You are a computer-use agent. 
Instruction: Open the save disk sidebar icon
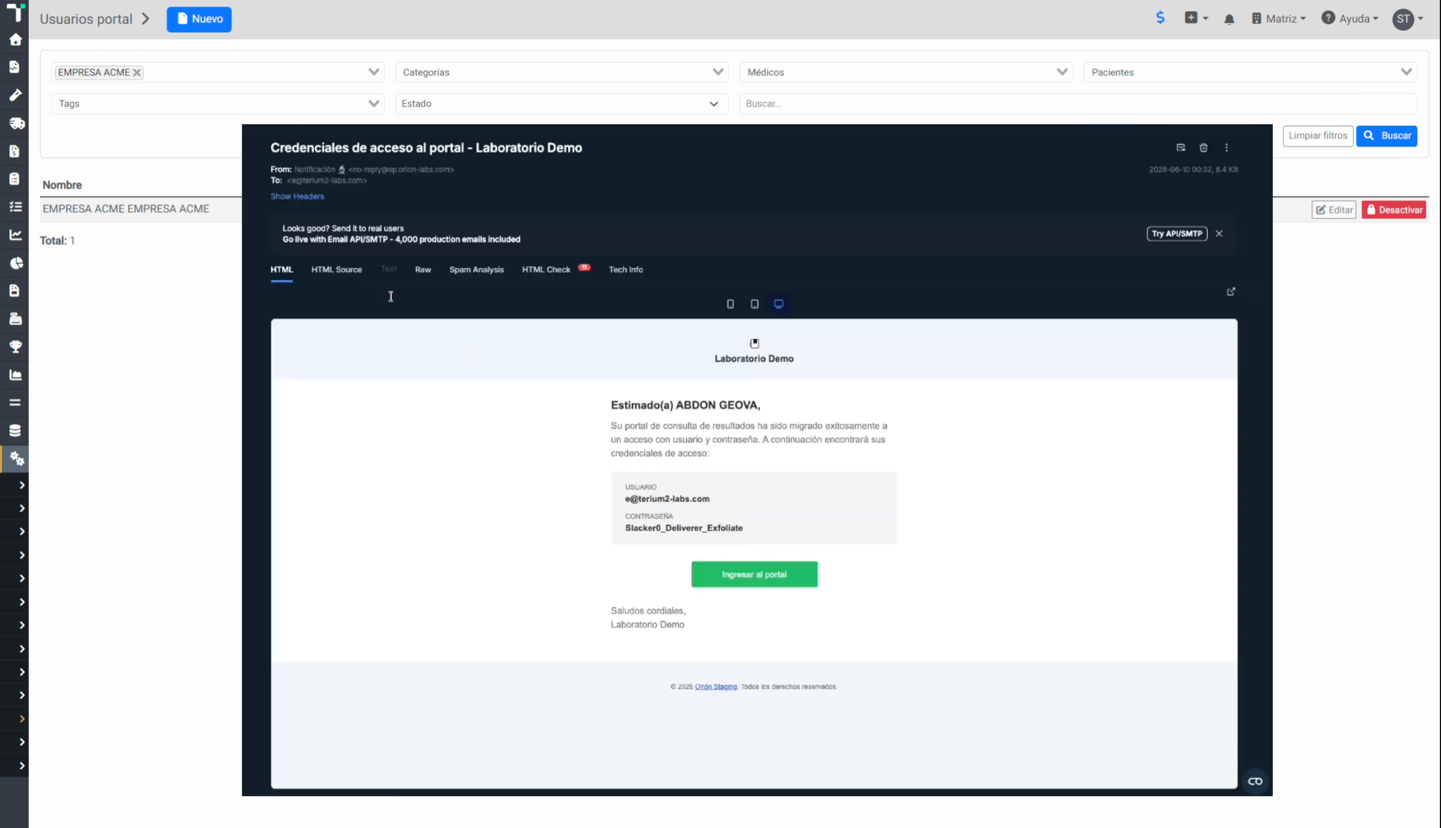pos(15,291)
